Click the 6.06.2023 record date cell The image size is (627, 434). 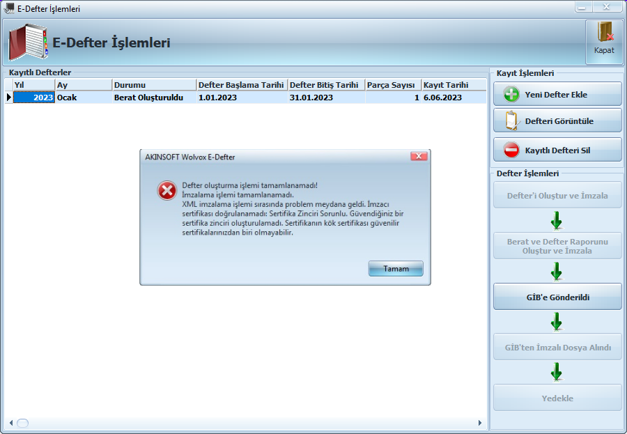click(454, 98)
